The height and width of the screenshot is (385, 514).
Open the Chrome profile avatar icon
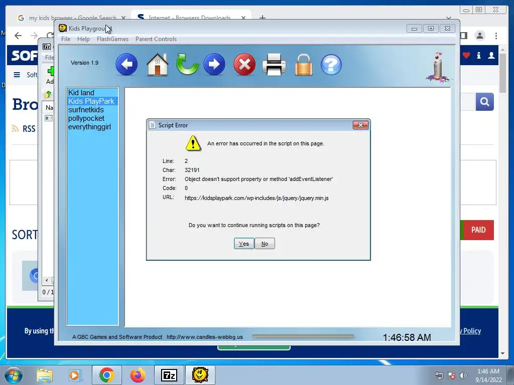tap(480, 36)
